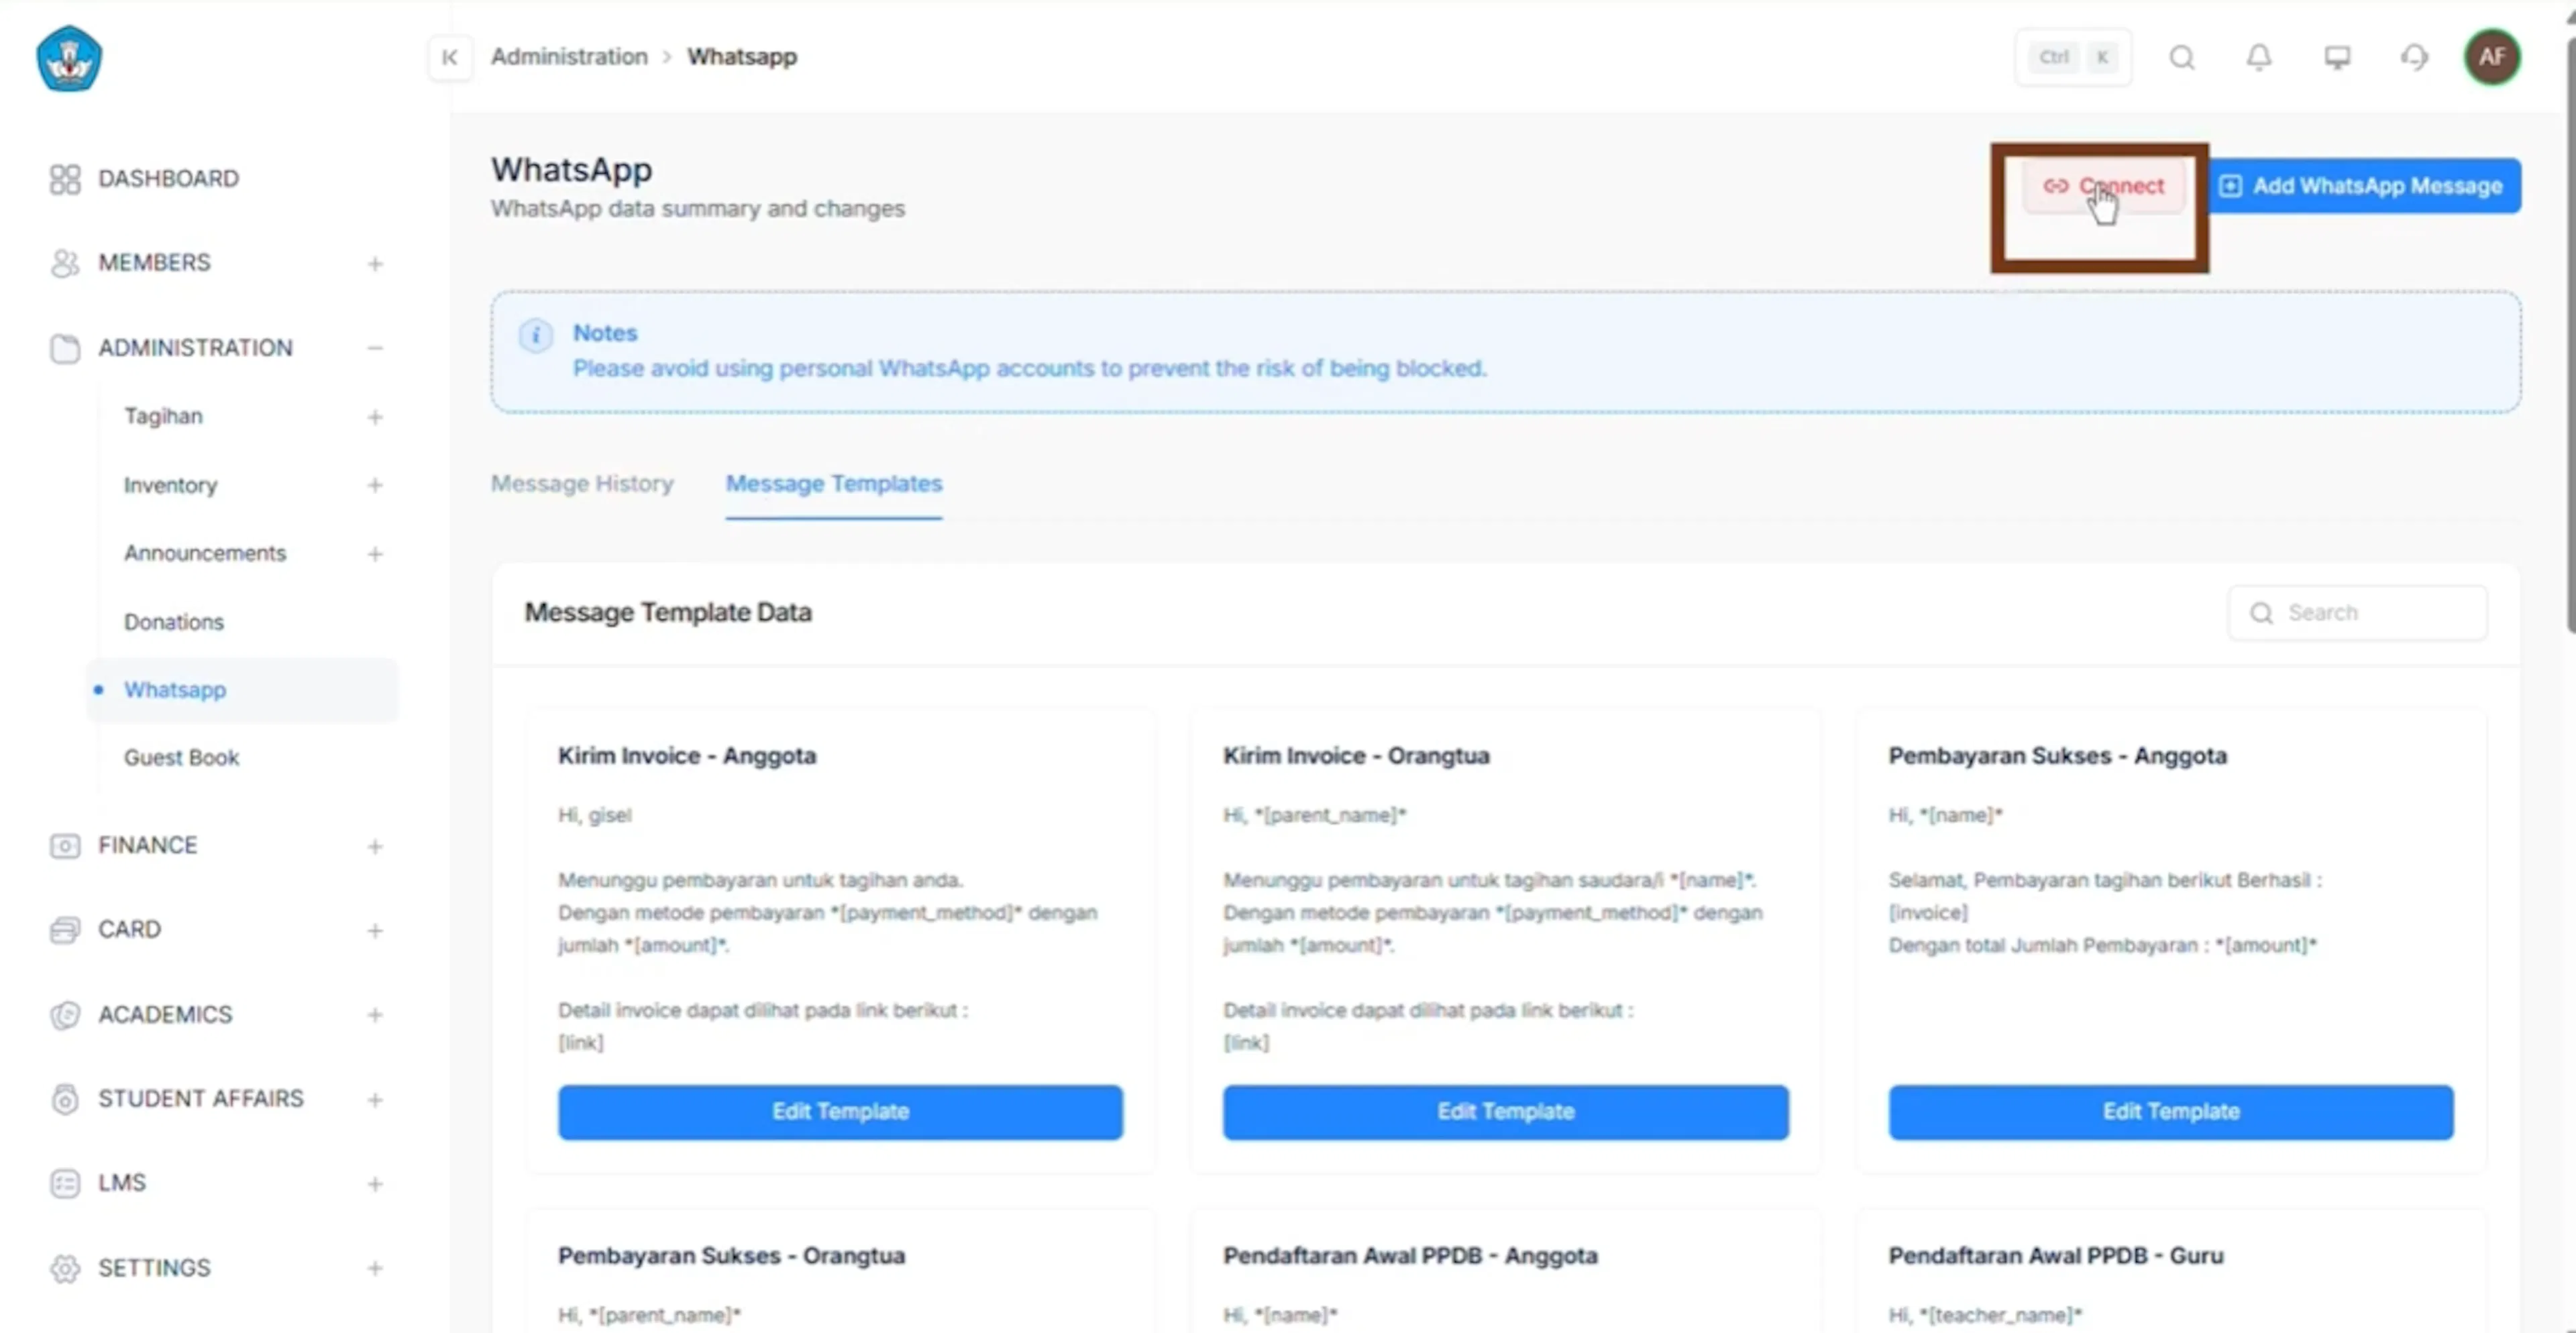This screenshot has height=1333, width=2576.
Task: Expand the Tagihan submenu
Action: (375, 417)
